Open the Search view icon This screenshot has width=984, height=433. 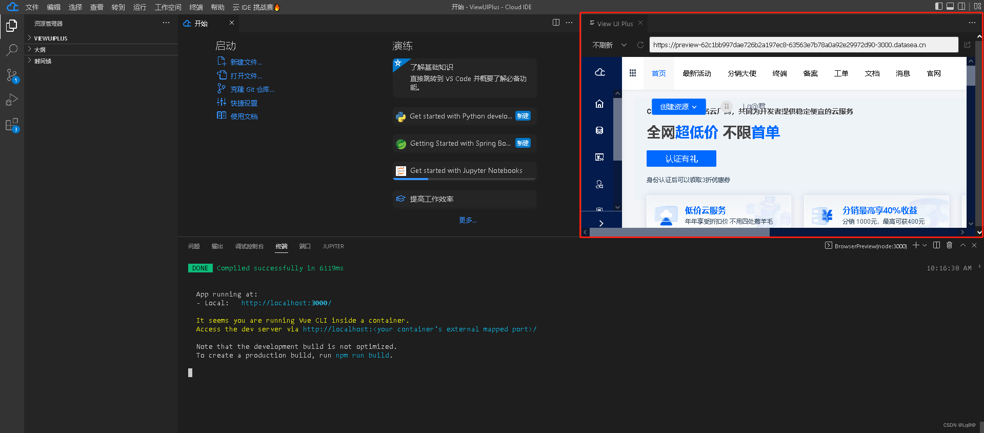11,50
